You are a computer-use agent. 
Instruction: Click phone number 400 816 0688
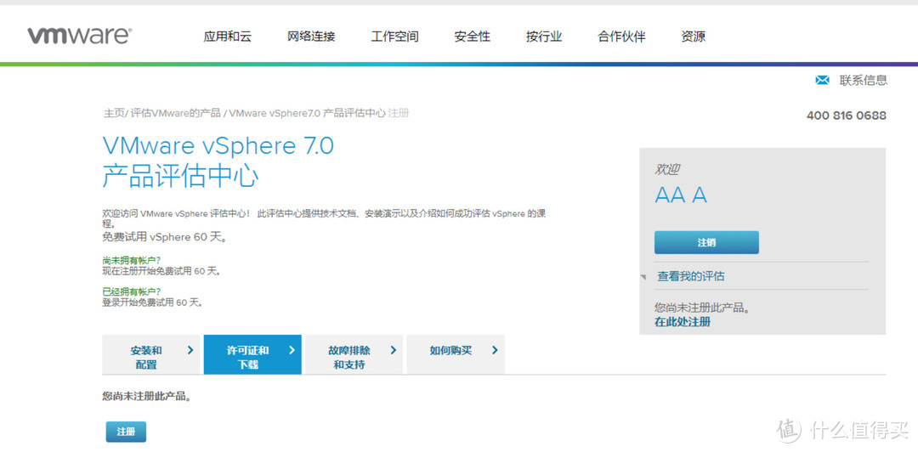846,116
